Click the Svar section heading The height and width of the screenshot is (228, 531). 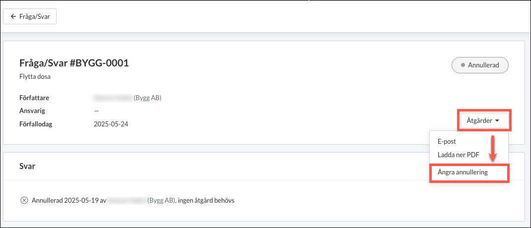click(28, 166)
